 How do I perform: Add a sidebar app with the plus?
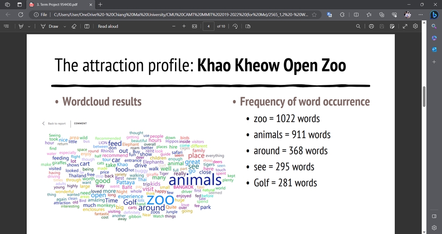(x=434, y=61)
